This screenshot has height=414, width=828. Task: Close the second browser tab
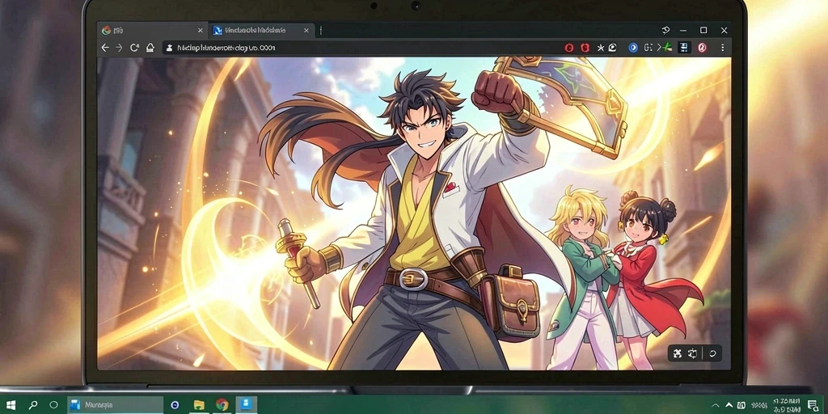(306, 30)
